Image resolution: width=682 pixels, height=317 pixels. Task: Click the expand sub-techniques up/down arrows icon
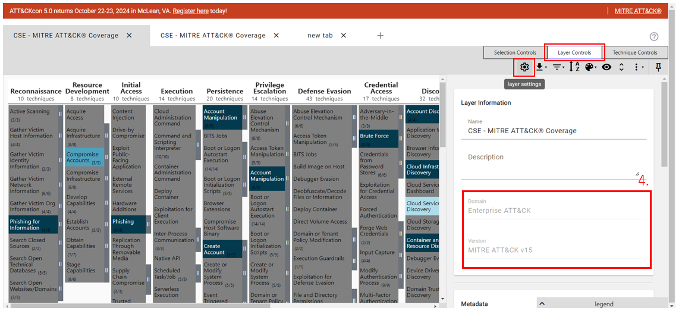621,67
